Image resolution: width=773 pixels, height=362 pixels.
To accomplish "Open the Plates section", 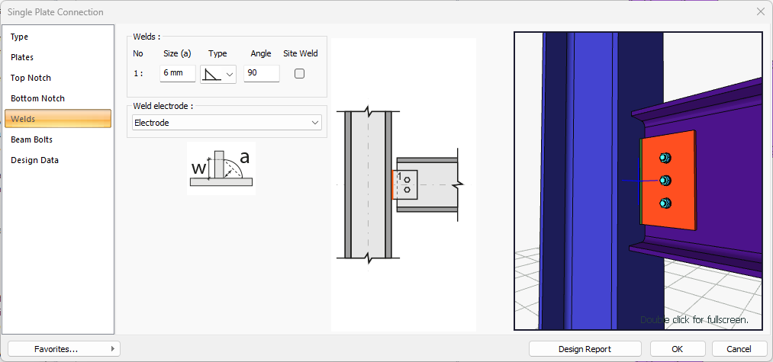I will tap(58, 57).
